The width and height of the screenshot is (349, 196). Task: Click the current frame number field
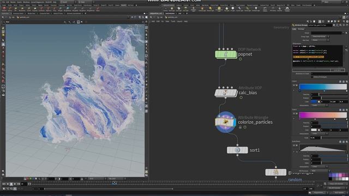(23, 184)
